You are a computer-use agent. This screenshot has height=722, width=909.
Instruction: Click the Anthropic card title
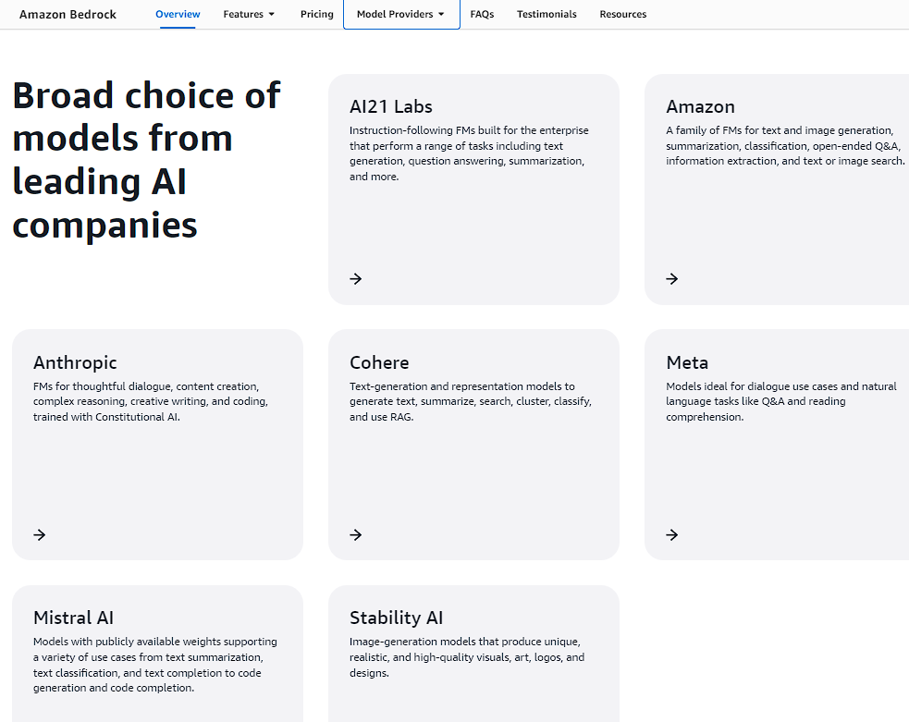pyautogui.click(x=75, y=362)
